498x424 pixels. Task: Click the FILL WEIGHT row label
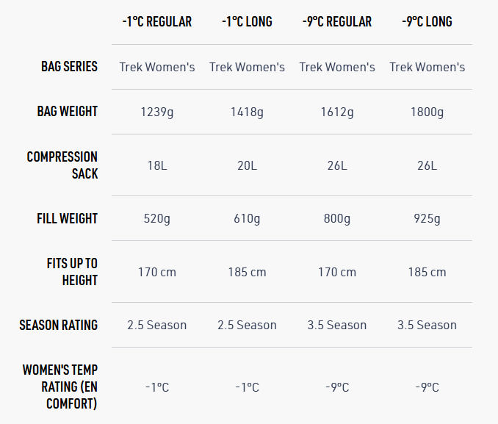point(68,219)
